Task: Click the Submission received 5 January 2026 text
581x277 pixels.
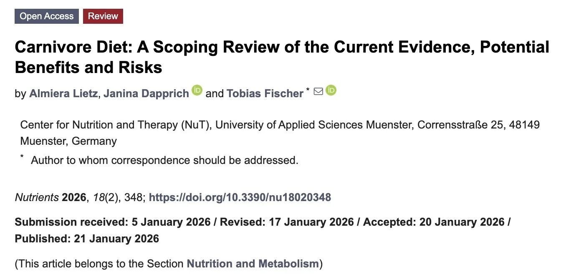Action: pos(113,222)
